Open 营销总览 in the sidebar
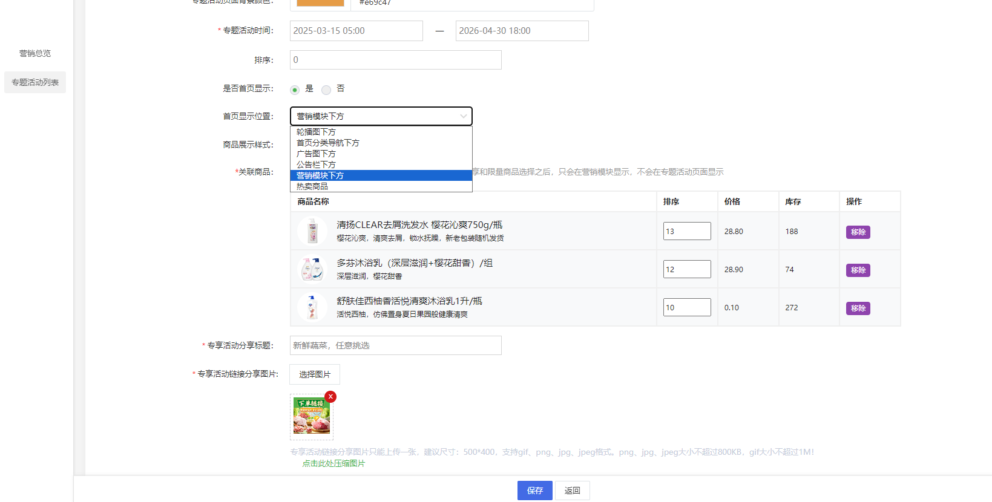Image resolution: width=992 pixels, height=502 pixels. point(35,53)
